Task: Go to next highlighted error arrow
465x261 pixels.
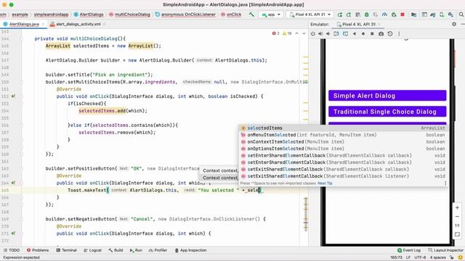Action: click(304, 33)
